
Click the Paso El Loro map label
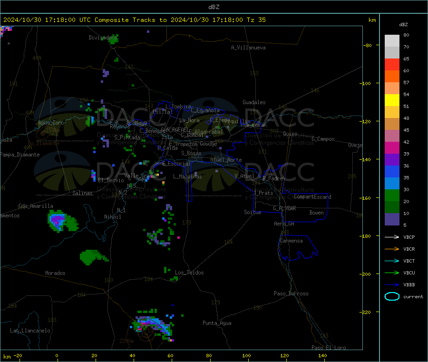coord(329,348)
